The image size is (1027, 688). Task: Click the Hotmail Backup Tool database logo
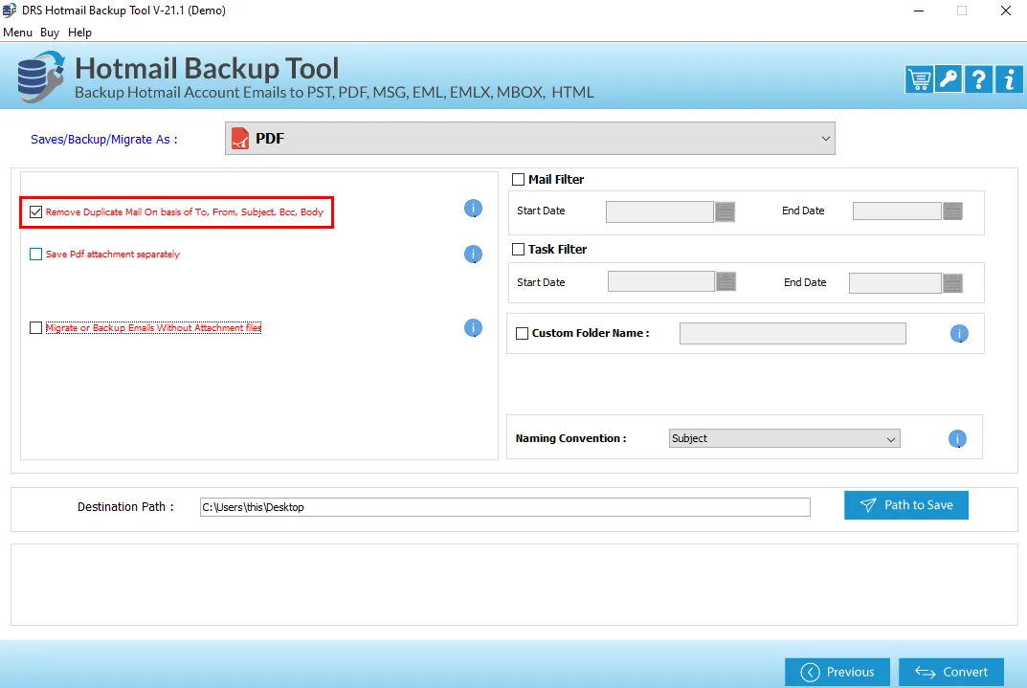[40, 78]
